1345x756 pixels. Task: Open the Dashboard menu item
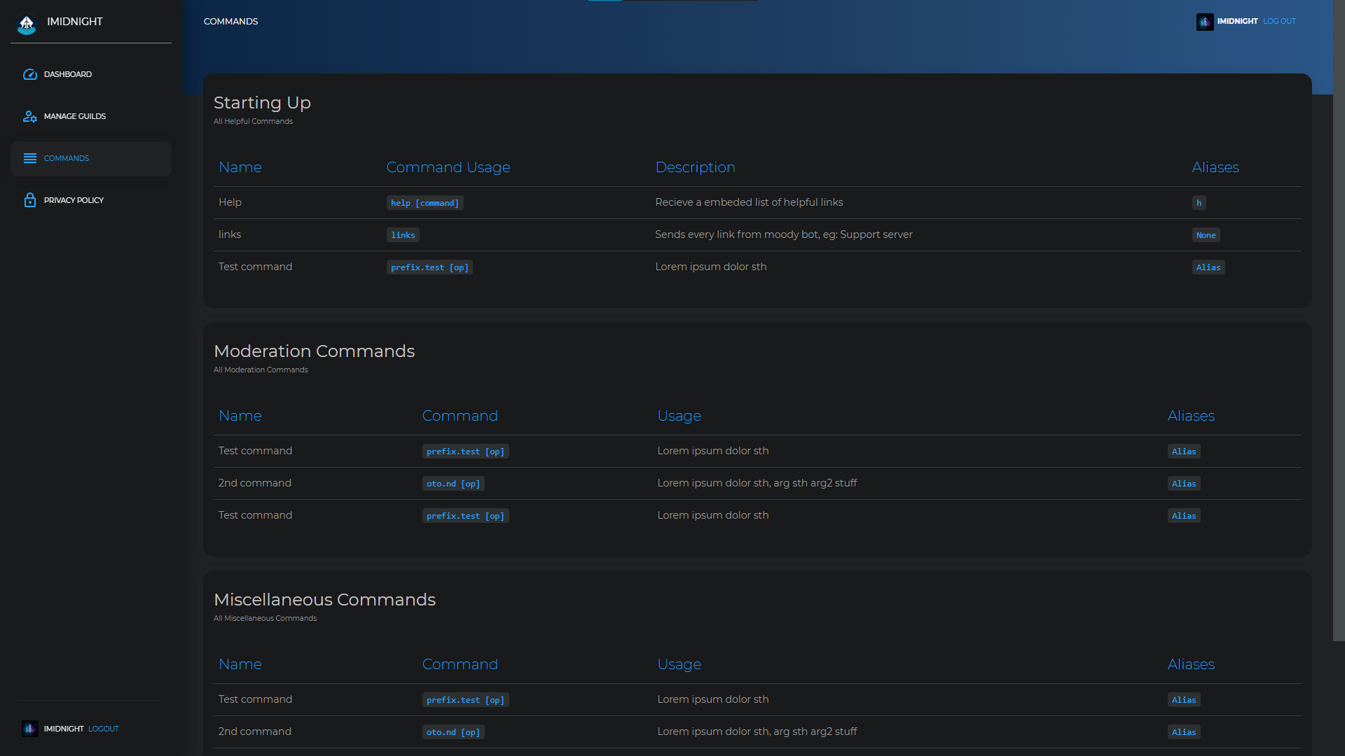91,74
